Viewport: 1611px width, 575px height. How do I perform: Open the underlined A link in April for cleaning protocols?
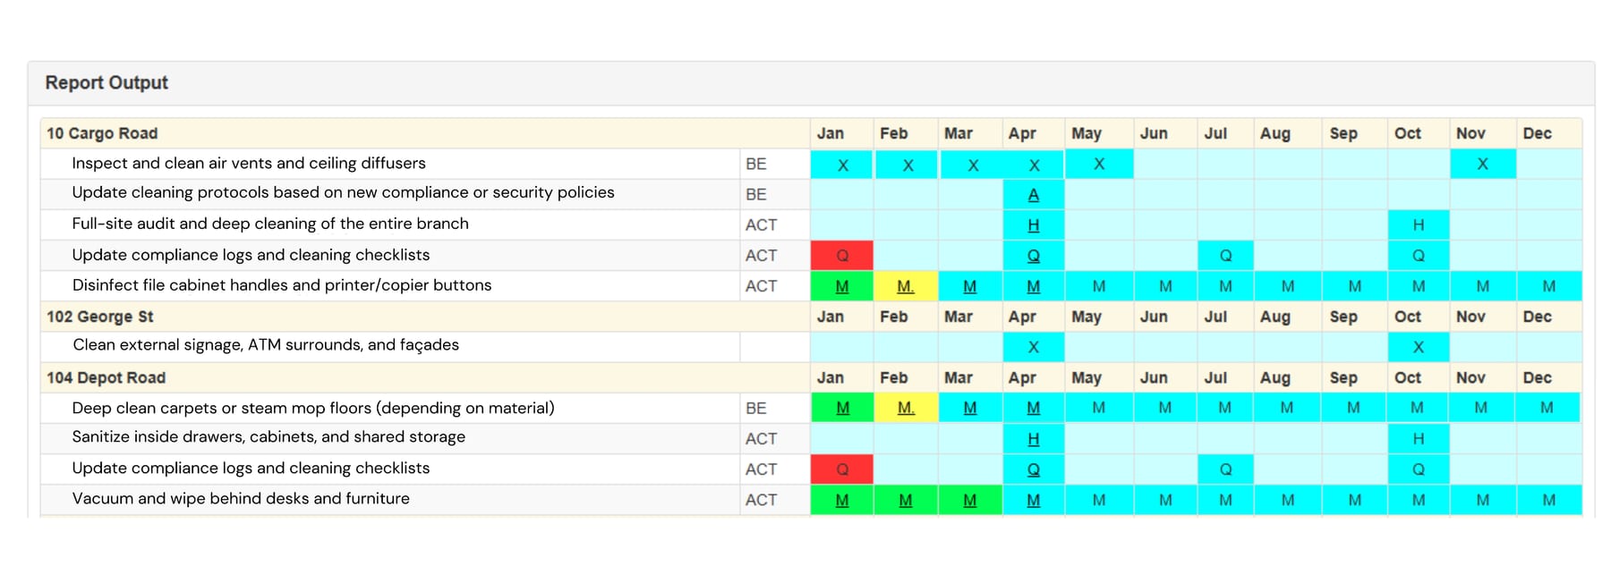(1033, 195)
